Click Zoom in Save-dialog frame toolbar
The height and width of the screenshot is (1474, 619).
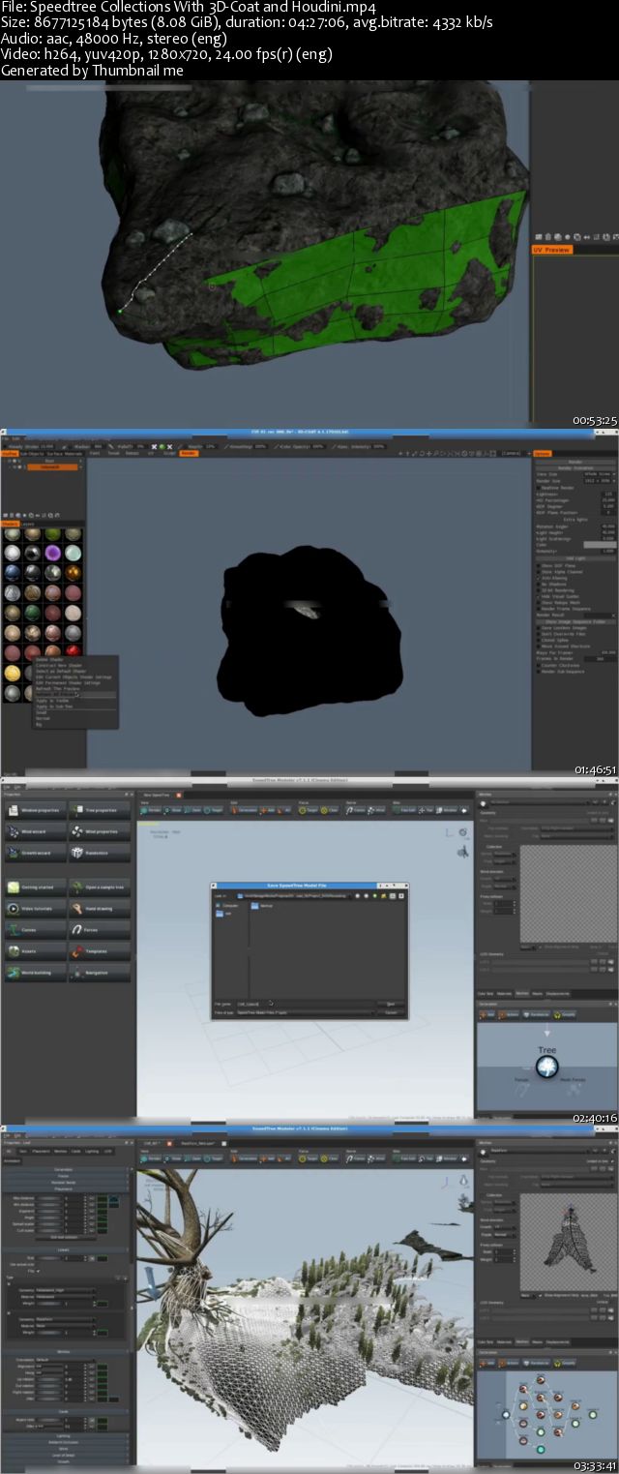pos(192,810)
